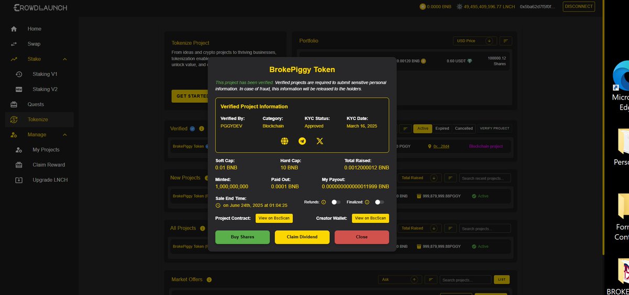
Task: Click the Staking V2 icon
Action: [x=19, y=89]
